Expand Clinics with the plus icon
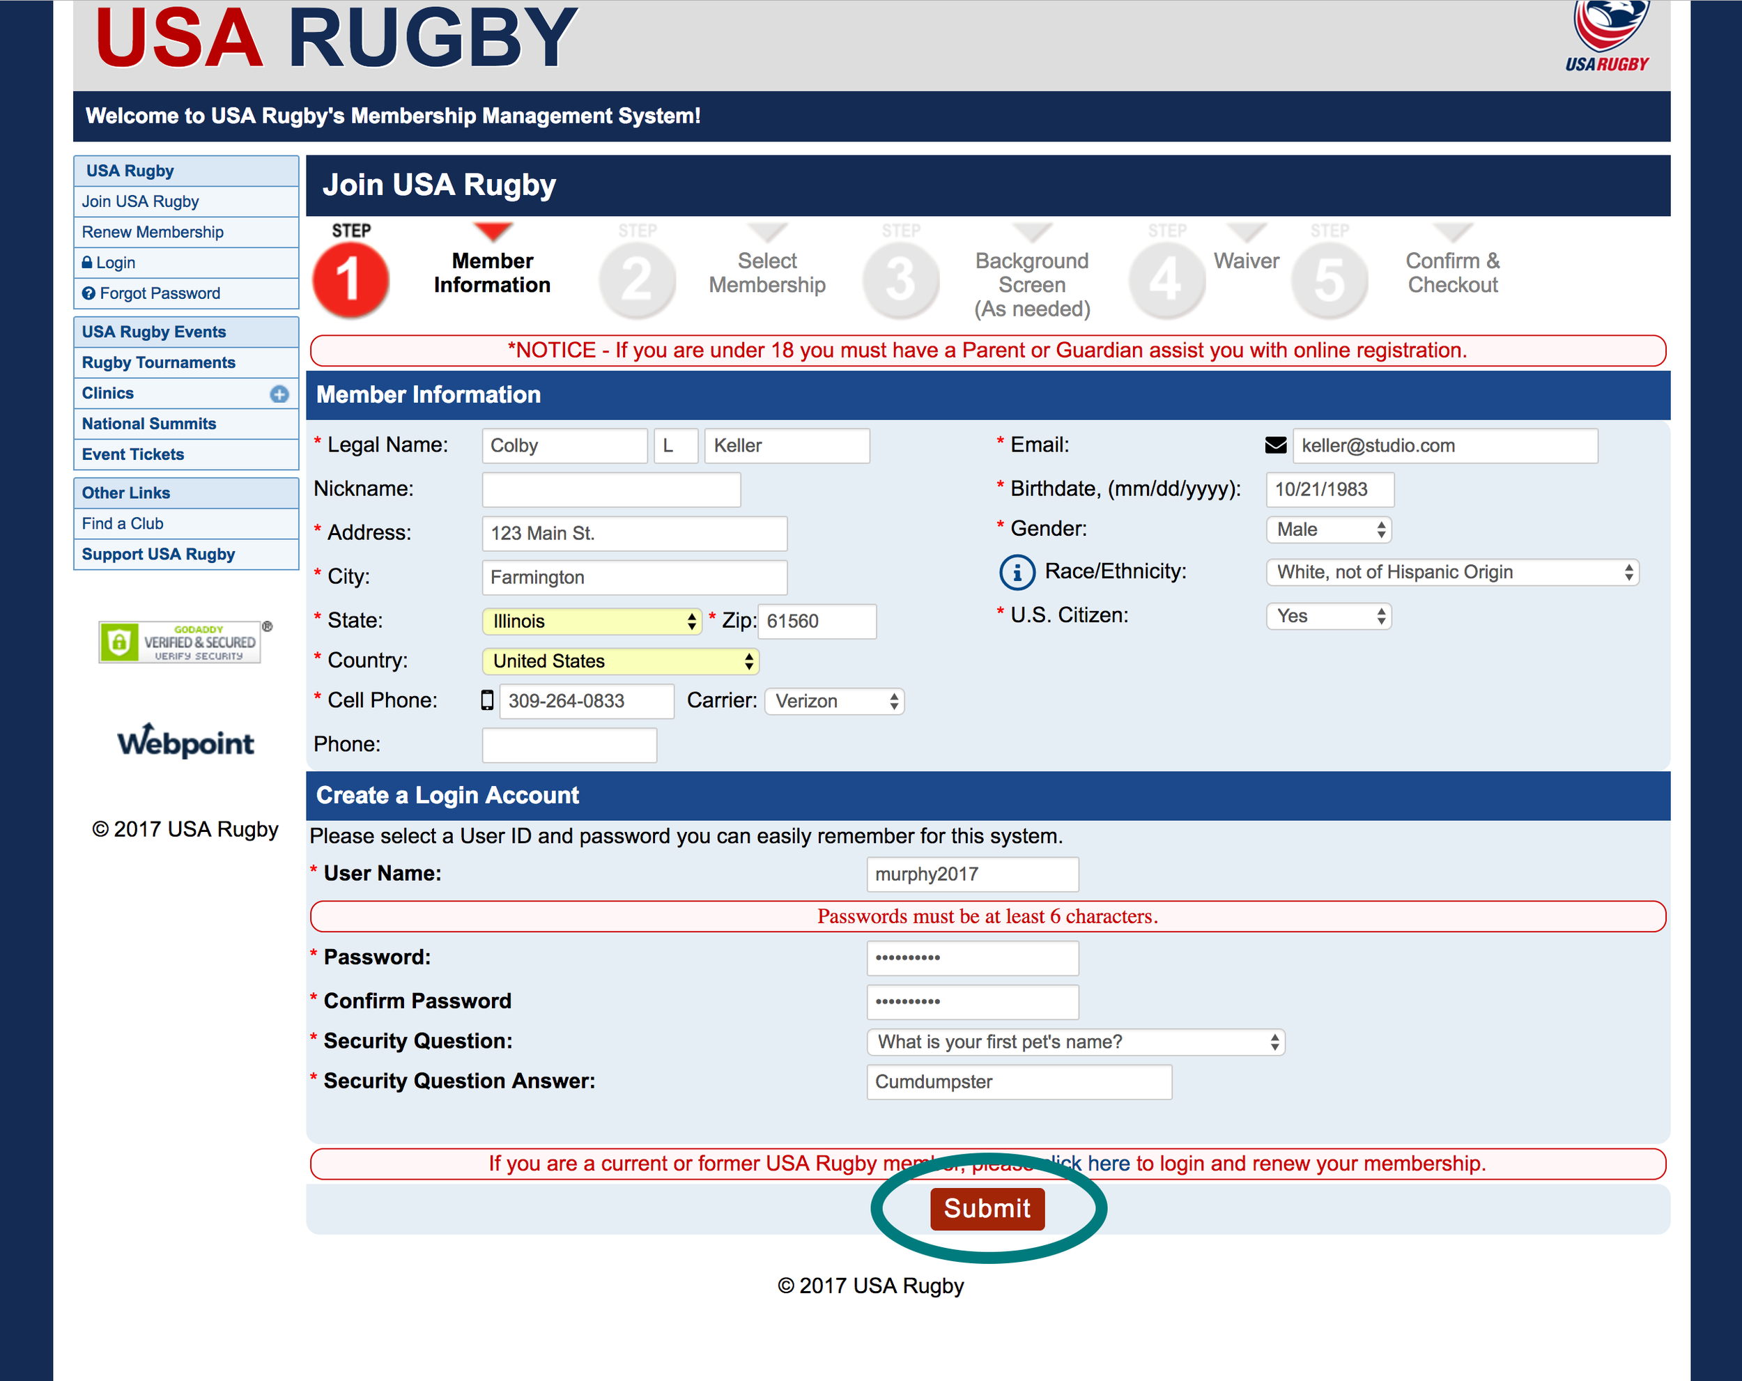The height and width of the screenshot is (1381, 1742). coord(279,394)
